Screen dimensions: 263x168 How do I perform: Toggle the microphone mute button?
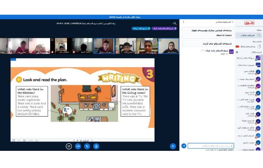click(x=96, y=146)
